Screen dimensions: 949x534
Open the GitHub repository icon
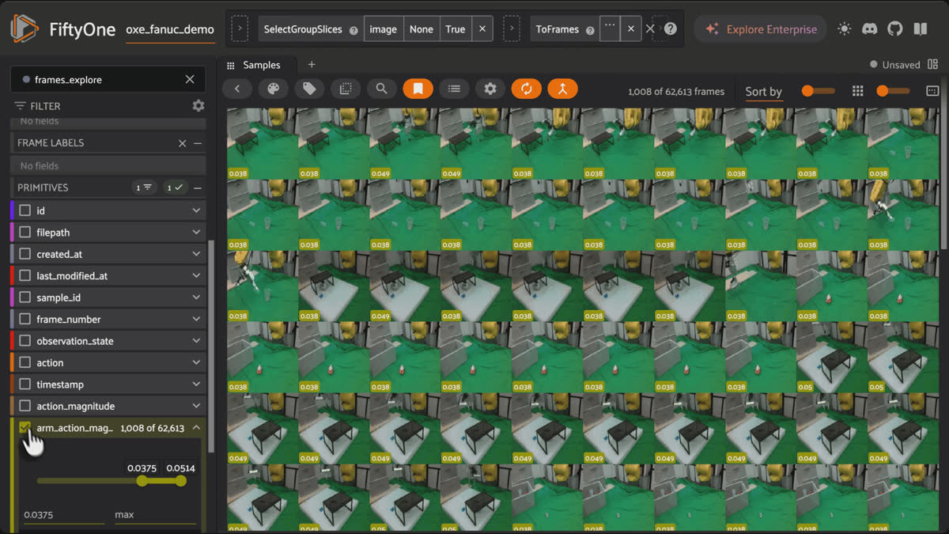click(894, 29)
